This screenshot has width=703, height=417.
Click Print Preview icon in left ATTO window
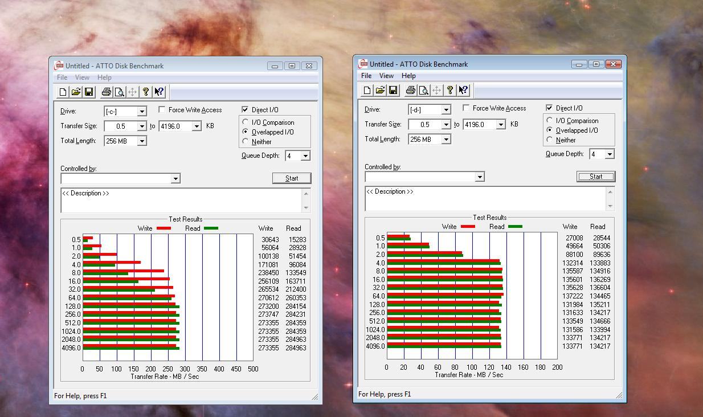tap(119, 92)
